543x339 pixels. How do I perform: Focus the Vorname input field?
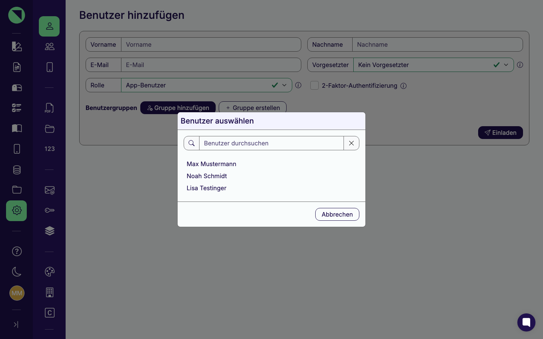coord(211,44)
